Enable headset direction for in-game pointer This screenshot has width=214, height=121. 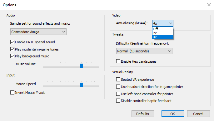tap(118, 86)
